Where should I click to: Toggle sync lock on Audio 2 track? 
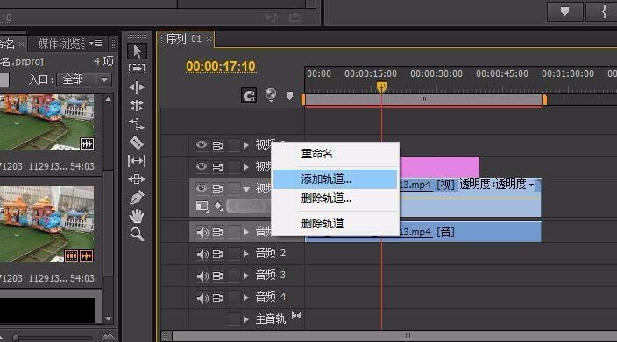click(x=218, y=254)
